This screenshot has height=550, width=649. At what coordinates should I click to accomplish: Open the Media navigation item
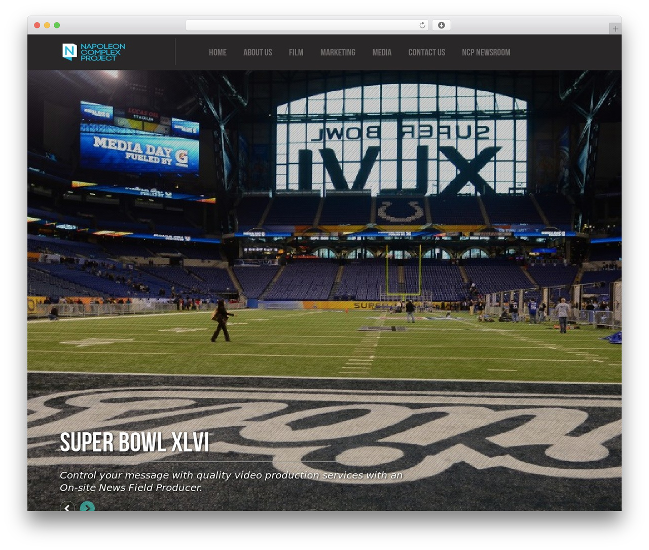pyautogui.click(x=382, y=52)
